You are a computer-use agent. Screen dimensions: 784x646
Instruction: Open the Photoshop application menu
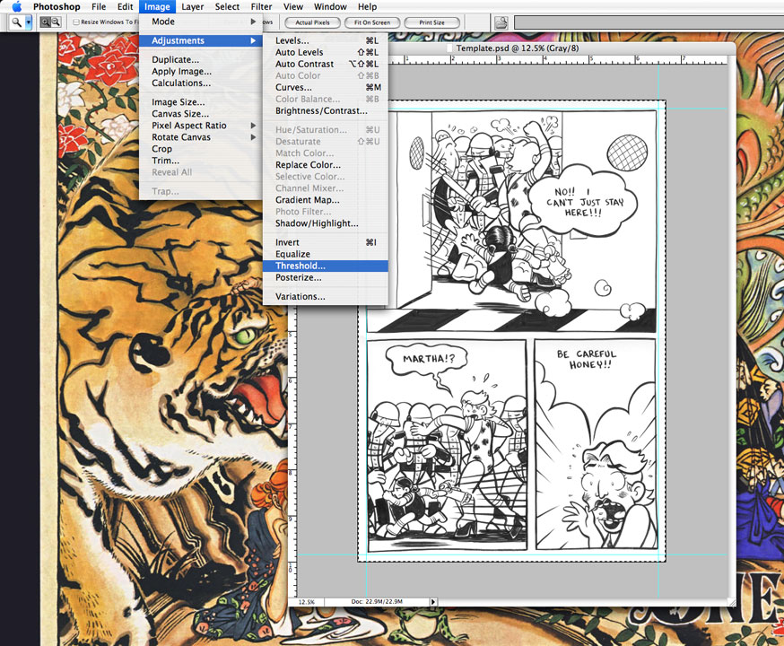(57, 6)
